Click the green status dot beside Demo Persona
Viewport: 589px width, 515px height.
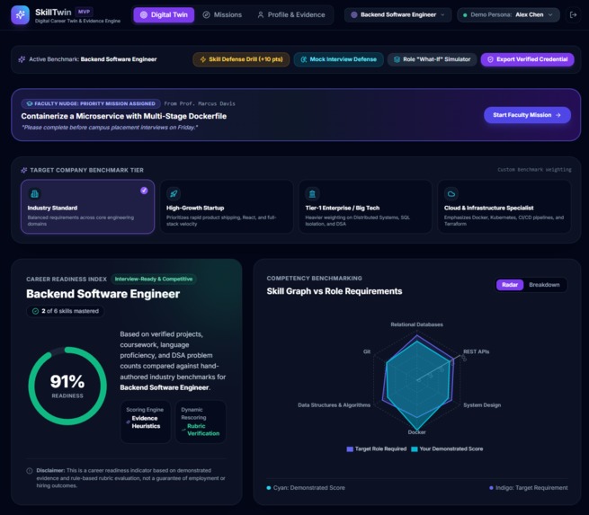(x=465, y=15)
